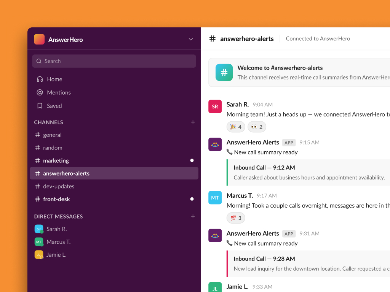Click the teal hash icon in welcome banner
This screenshot has width=390, height=292.
pyautogui.click(x=224, y=73)
